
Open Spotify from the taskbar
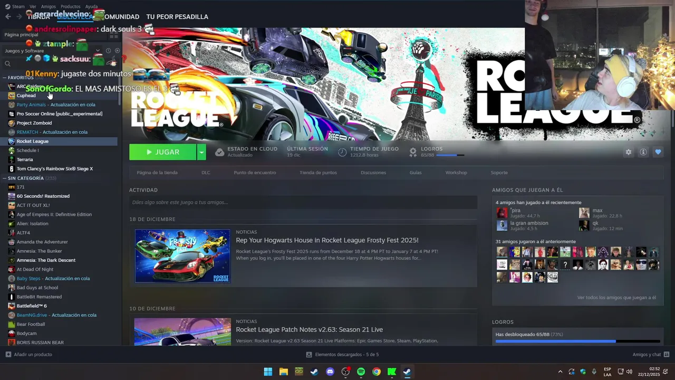(x=361, y=372)
